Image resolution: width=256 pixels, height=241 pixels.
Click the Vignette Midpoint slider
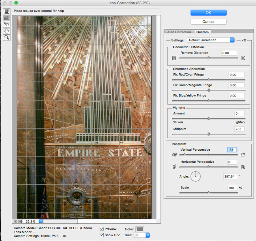209,134
